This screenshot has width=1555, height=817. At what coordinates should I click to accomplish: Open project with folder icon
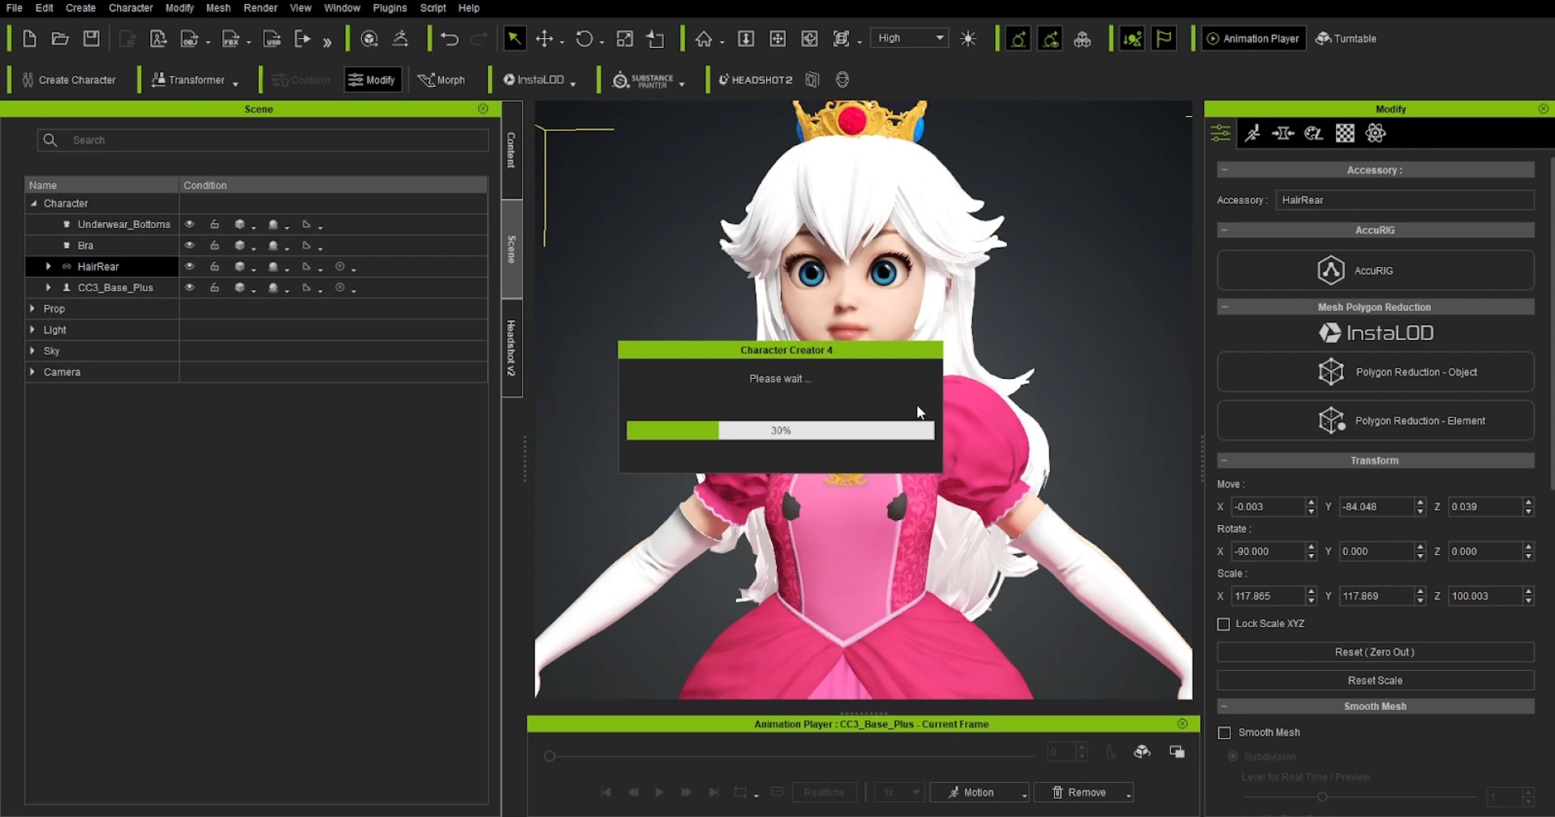[x=60, y=39]
